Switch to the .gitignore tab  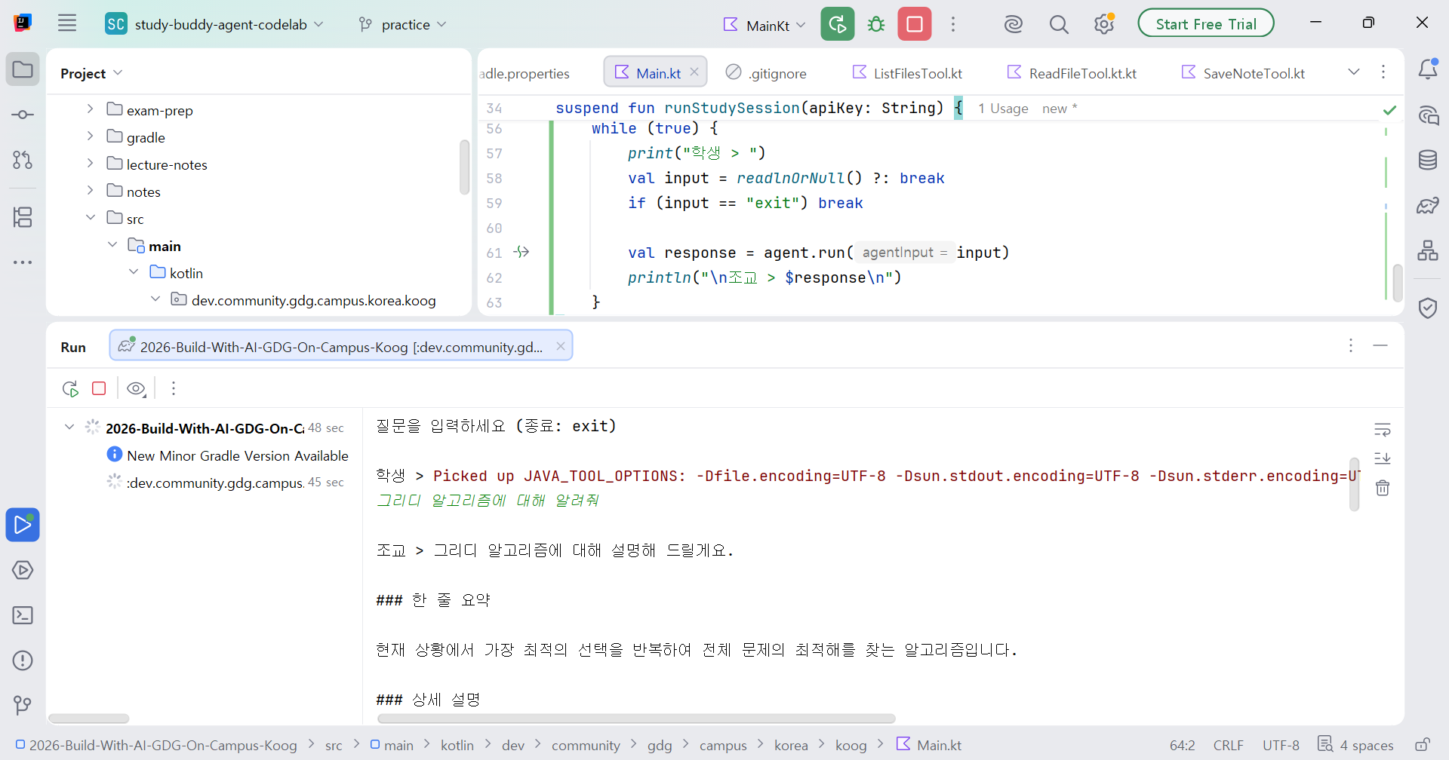pyautogui.click(x=766, y=73)
